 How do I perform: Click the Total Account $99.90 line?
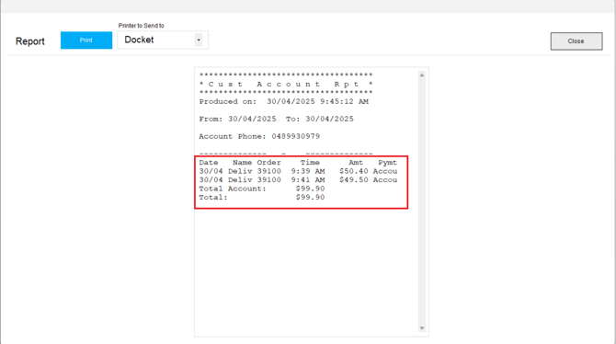pyautogui.click(x=262, y=189)
